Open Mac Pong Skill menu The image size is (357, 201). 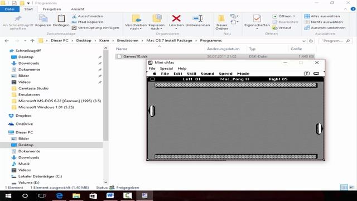191,74
